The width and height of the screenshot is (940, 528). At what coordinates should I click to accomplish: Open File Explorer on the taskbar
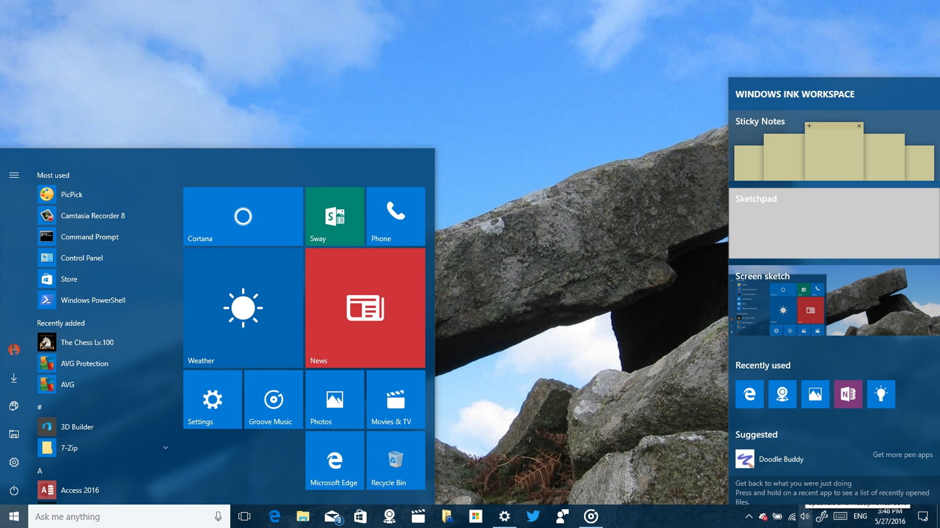[x=303, y=517]
